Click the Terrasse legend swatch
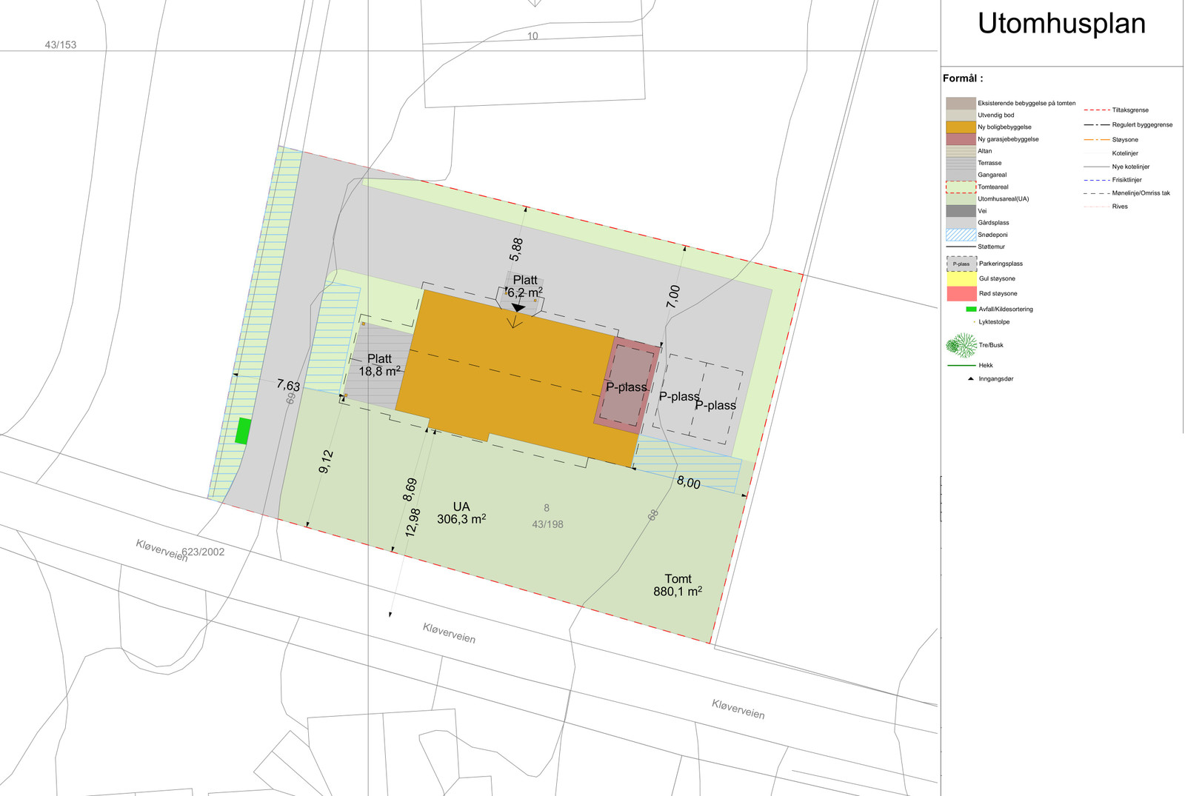This screenshot has width=1185, height=796. click(x=961, y=163)
